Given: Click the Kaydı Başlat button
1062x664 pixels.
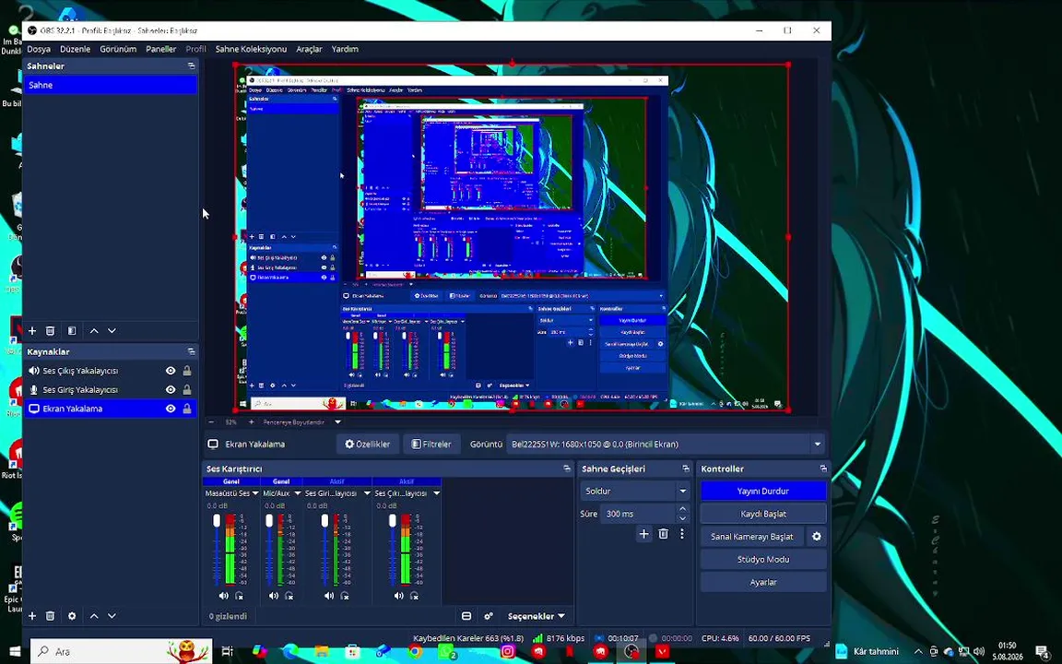Looking at the screenshot, I should 763,514.
